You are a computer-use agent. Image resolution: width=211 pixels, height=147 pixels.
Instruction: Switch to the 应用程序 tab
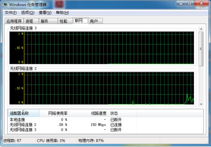[14, 21]
